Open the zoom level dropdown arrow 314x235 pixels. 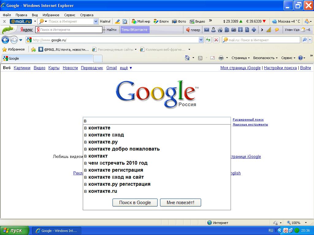tap(306, 223)
